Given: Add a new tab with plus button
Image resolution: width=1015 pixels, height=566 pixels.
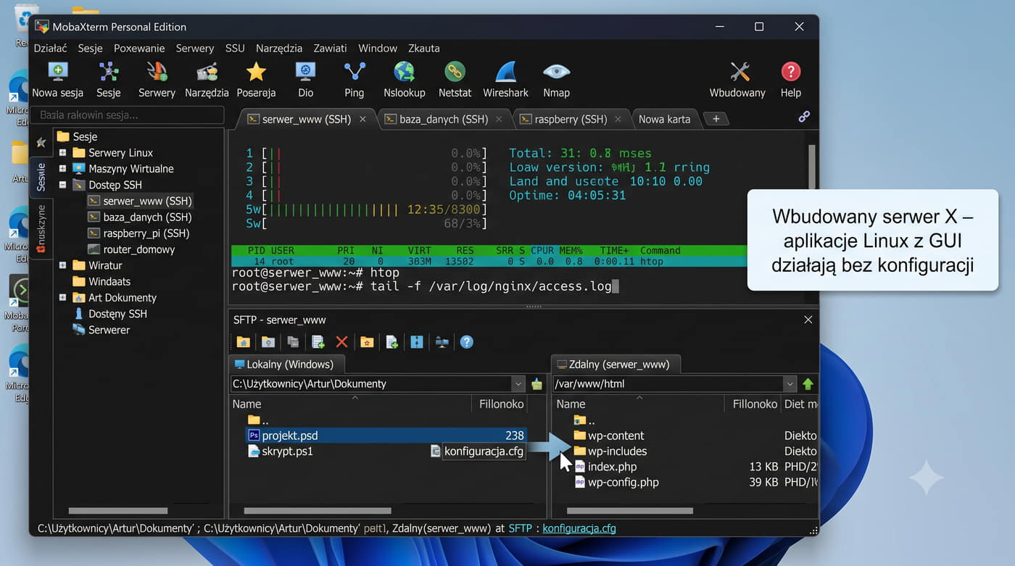Looking at the screenshot, I should coord(716,119).
